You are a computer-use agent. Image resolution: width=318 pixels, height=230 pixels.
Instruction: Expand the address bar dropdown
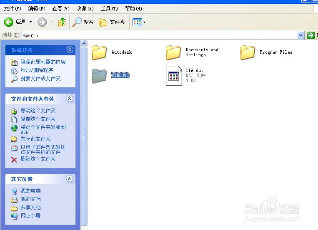coord(301,35)
